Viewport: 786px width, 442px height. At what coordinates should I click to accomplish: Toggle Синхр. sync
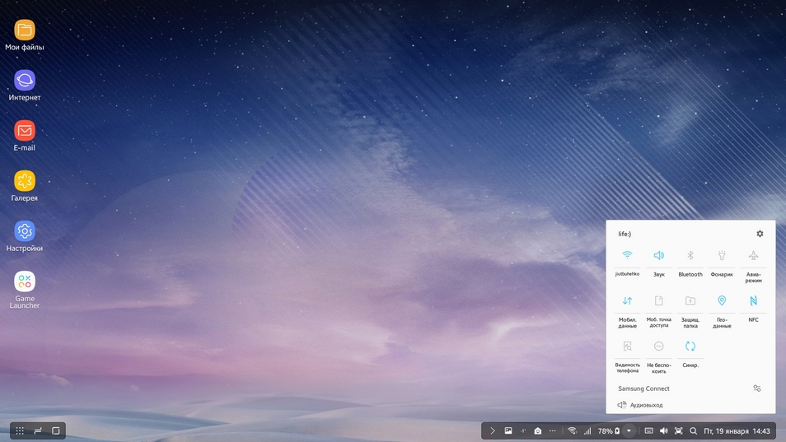690,353
